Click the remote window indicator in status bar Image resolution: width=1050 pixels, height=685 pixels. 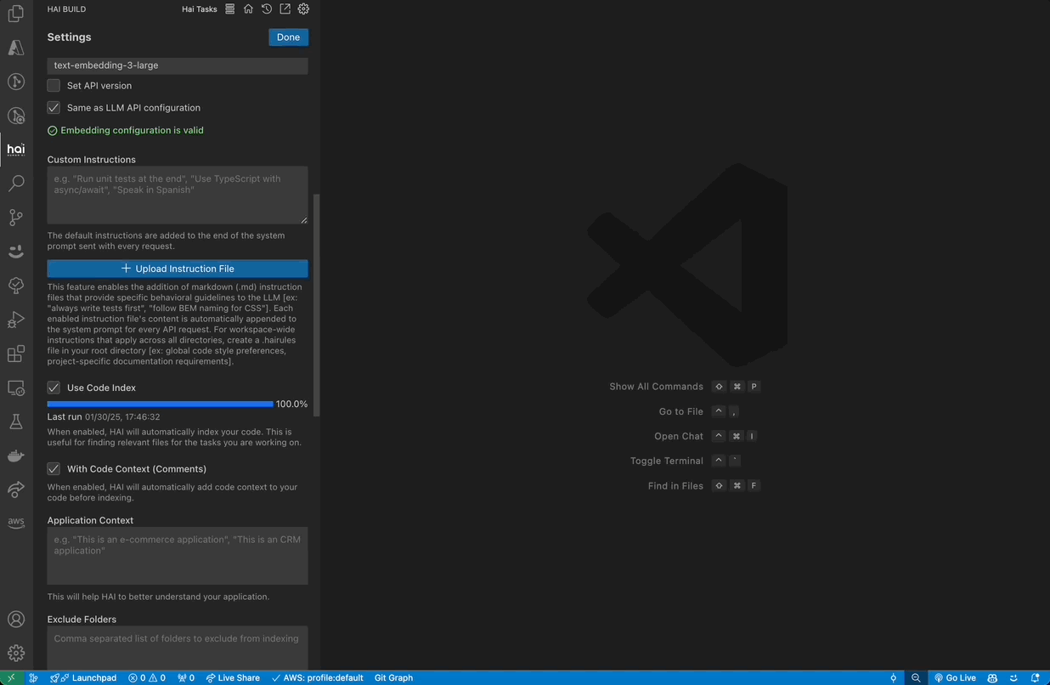pyautogui.click(x=11, y=678)
